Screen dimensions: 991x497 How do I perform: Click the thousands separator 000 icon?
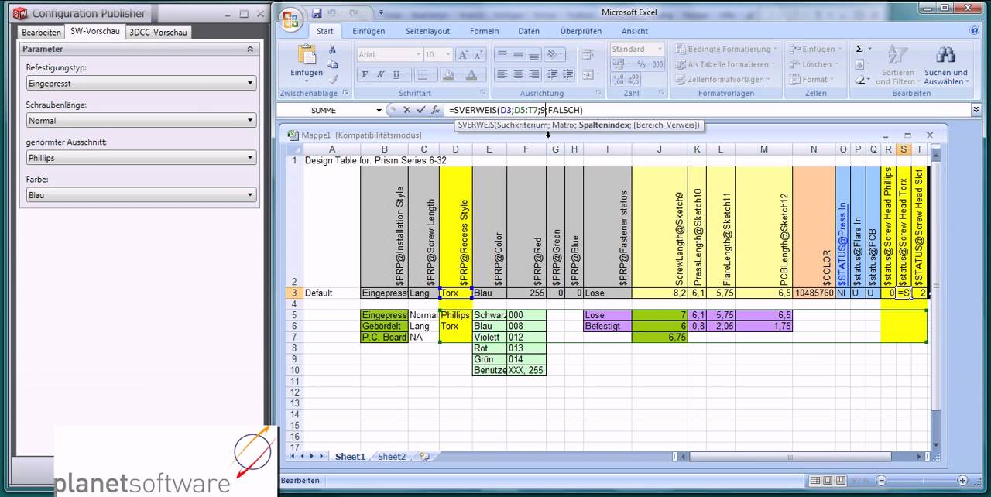coord(657,64)
